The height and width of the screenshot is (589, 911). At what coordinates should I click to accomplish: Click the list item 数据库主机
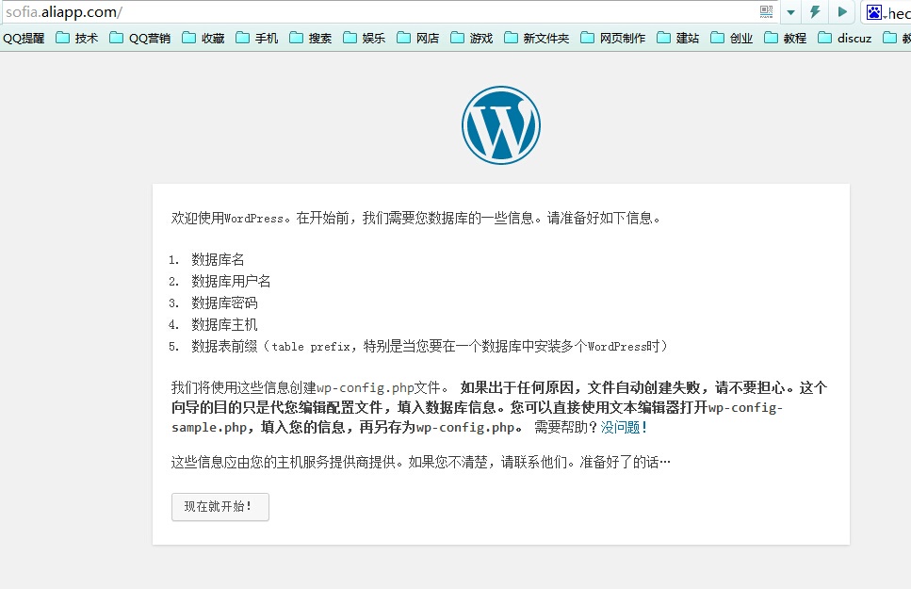(x=224, y=324)
